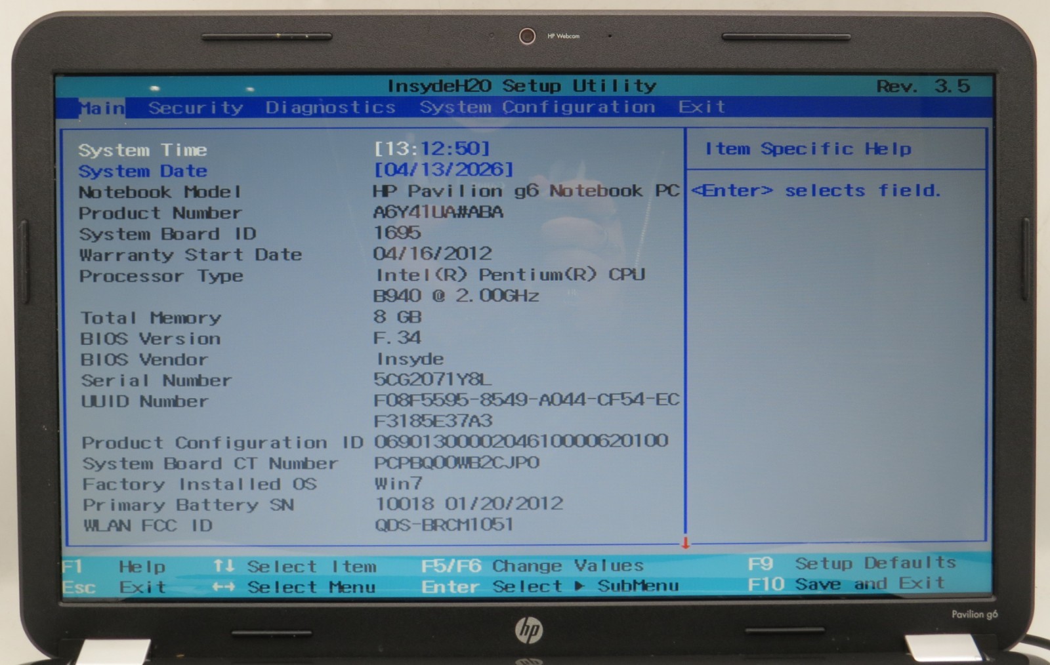
Task: Click system board ID value 1695
Action: tap(396, 233)
